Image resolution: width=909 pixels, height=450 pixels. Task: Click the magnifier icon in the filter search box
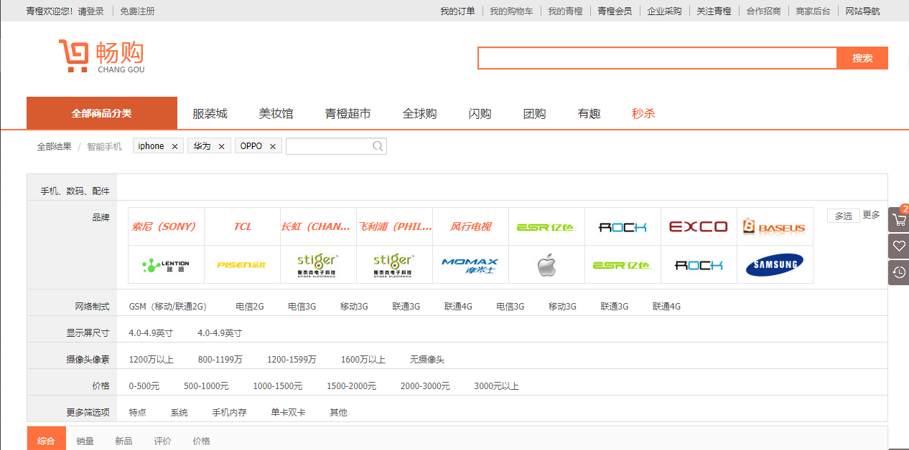click(x=378, y=146)
